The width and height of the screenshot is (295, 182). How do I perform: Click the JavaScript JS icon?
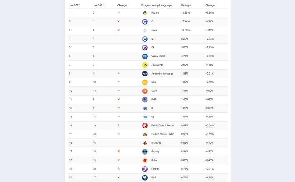[145, 65]
